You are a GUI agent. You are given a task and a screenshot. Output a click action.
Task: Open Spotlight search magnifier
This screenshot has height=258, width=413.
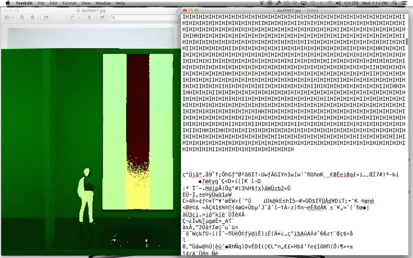394,3
